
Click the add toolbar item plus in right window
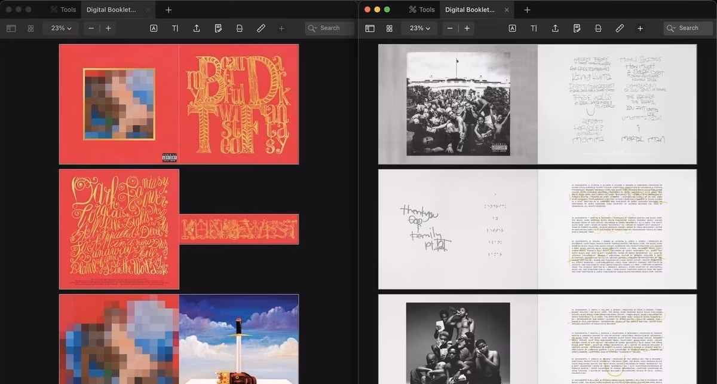[640, 28]
